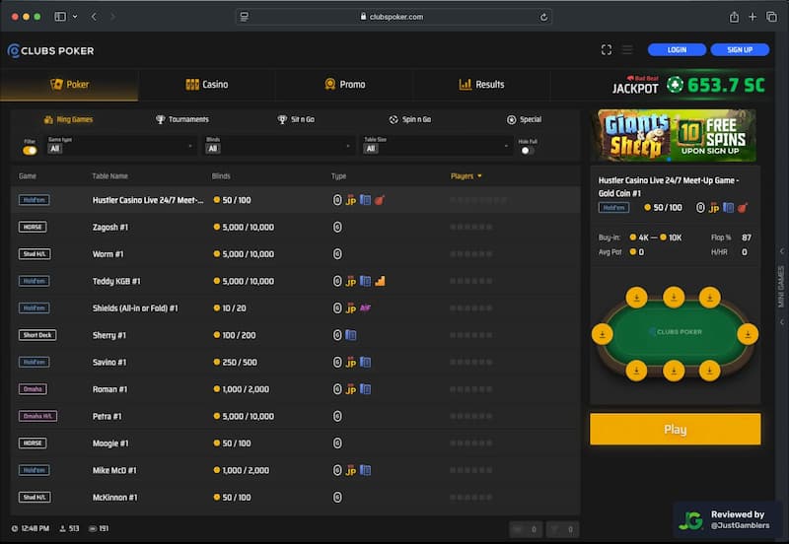Select the Teddy KGB #1 table row

click(295, 281)
